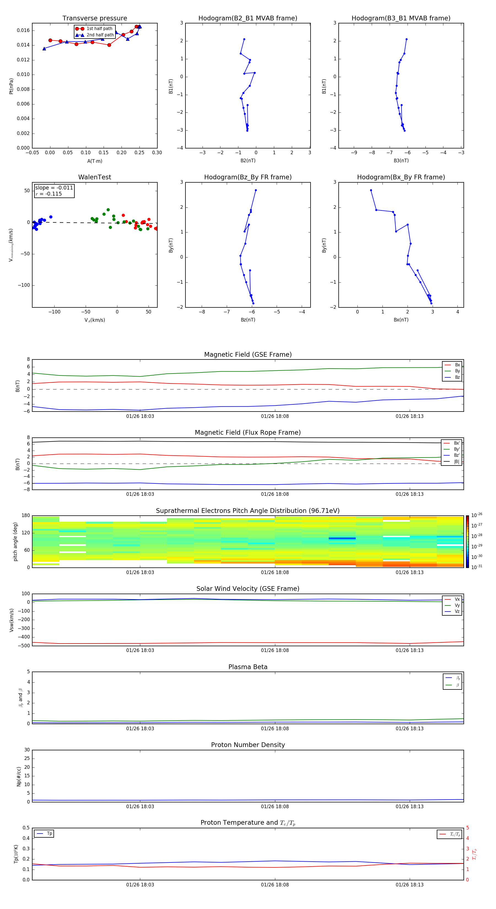Click the "A(T·m)" x-axis label

(95, 161)
